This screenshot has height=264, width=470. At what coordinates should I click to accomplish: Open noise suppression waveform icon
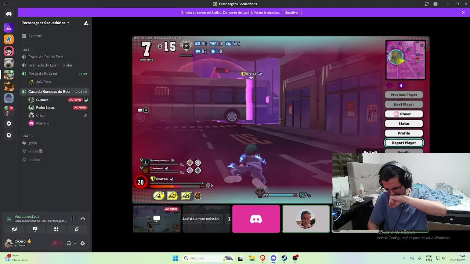tap(74, 219)
